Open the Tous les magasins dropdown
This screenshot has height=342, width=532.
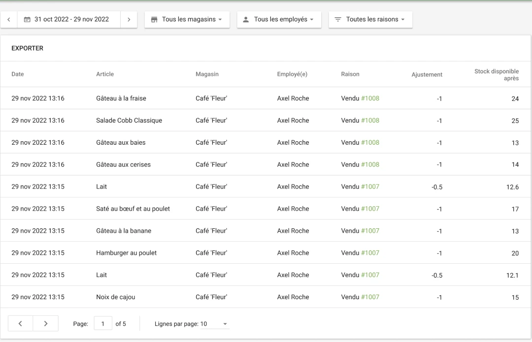pyautogui.click(x=187, y=19)
